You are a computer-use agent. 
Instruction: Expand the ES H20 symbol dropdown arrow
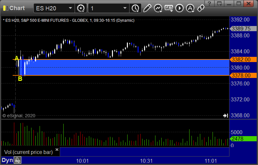click(70, 8)
